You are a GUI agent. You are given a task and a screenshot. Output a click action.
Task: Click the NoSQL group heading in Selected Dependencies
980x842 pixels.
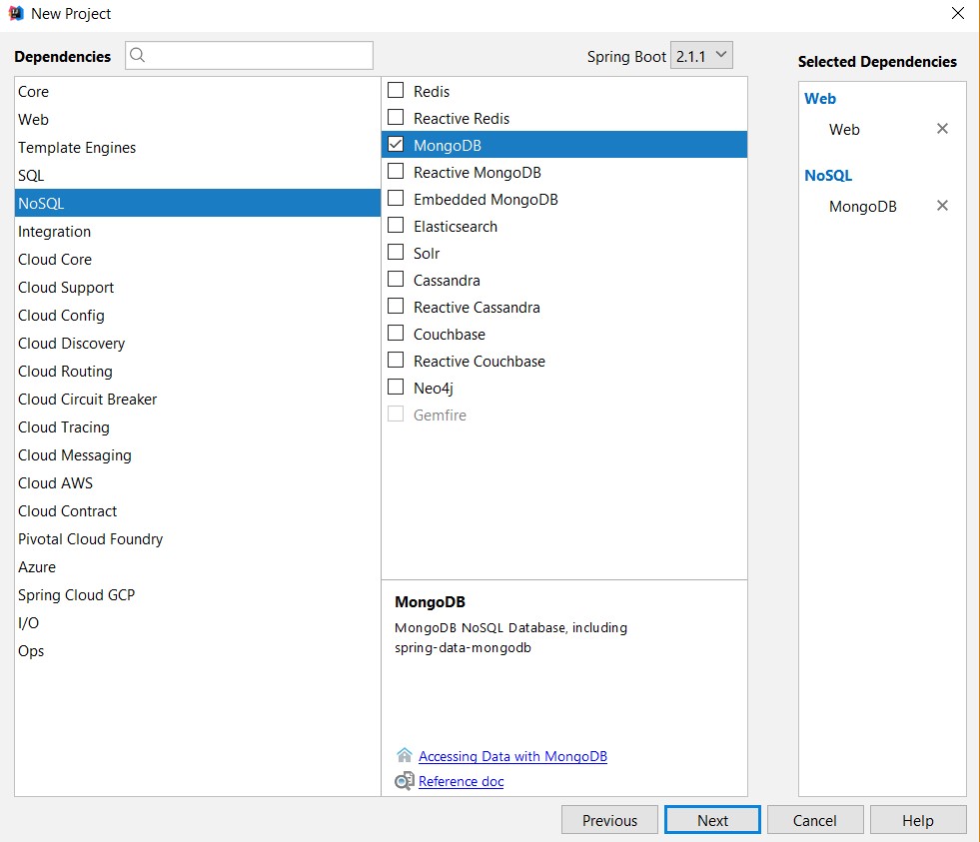tap(827, 175)
